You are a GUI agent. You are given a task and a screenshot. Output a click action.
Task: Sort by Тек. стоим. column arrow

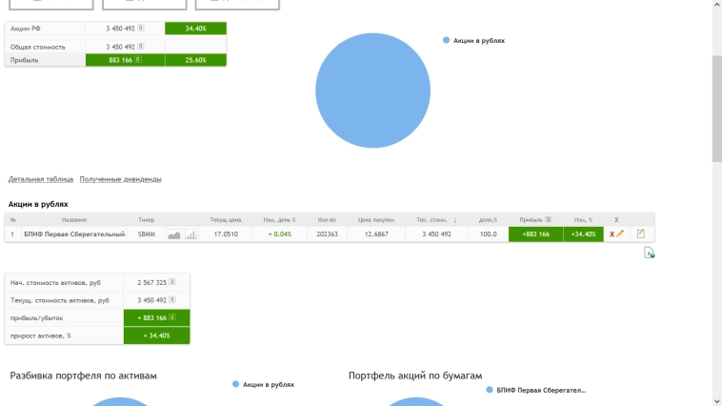click(454, 220)
